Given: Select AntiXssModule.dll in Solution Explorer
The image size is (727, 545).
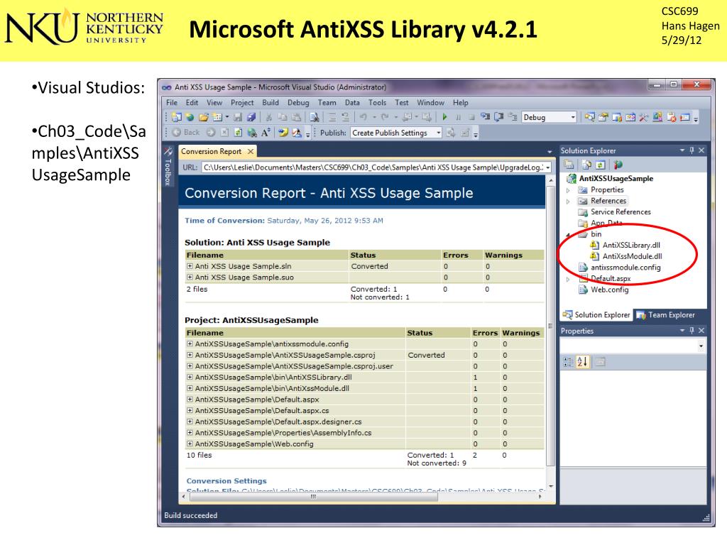Looking at the screenshot, I should click(x=632, y=256).
